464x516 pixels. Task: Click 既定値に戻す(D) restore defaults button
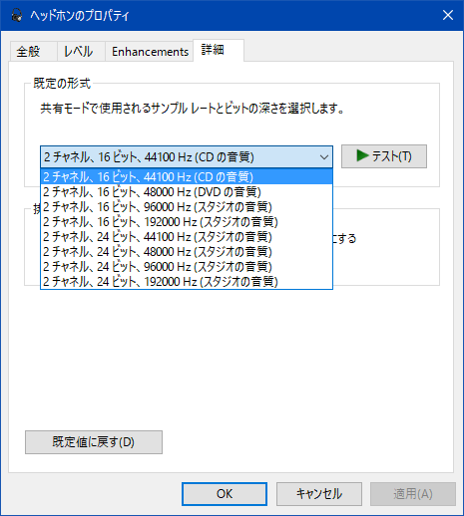(x=94, y=442)
